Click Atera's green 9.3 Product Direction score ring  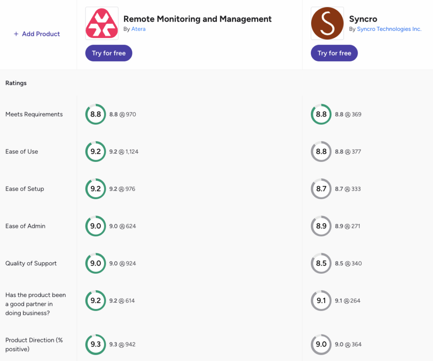click(x=96, y=344)
